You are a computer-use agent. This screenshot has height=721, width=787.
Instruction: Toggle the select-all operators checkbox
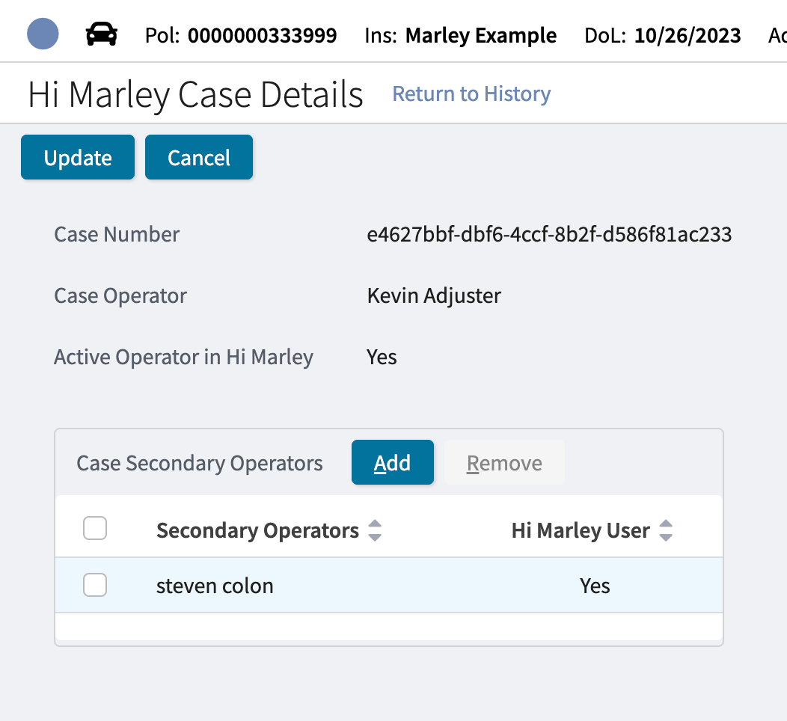click(x=94, y=527)
